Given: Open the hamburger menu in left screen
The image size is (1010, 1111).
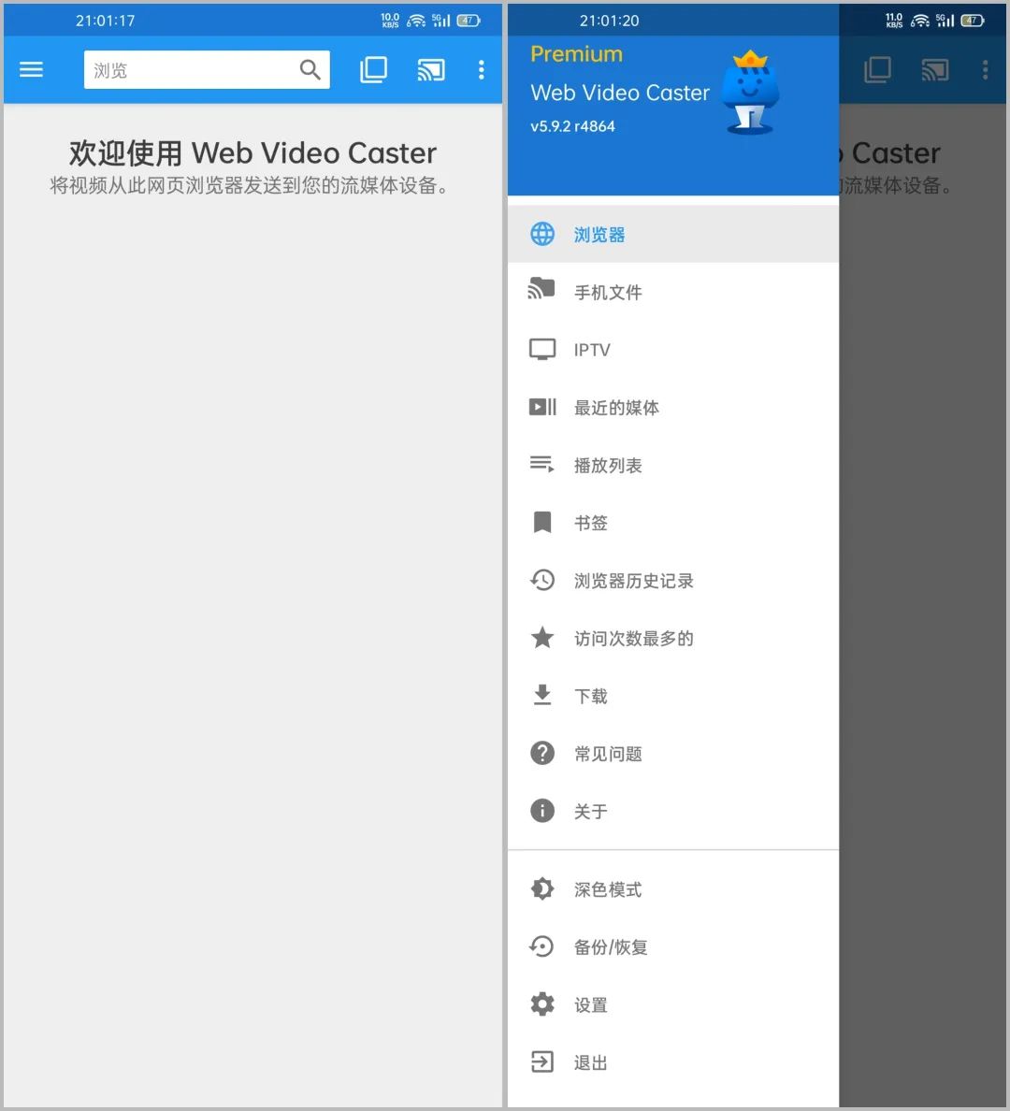Looking at the screenshot, I should tap(31, 69).
